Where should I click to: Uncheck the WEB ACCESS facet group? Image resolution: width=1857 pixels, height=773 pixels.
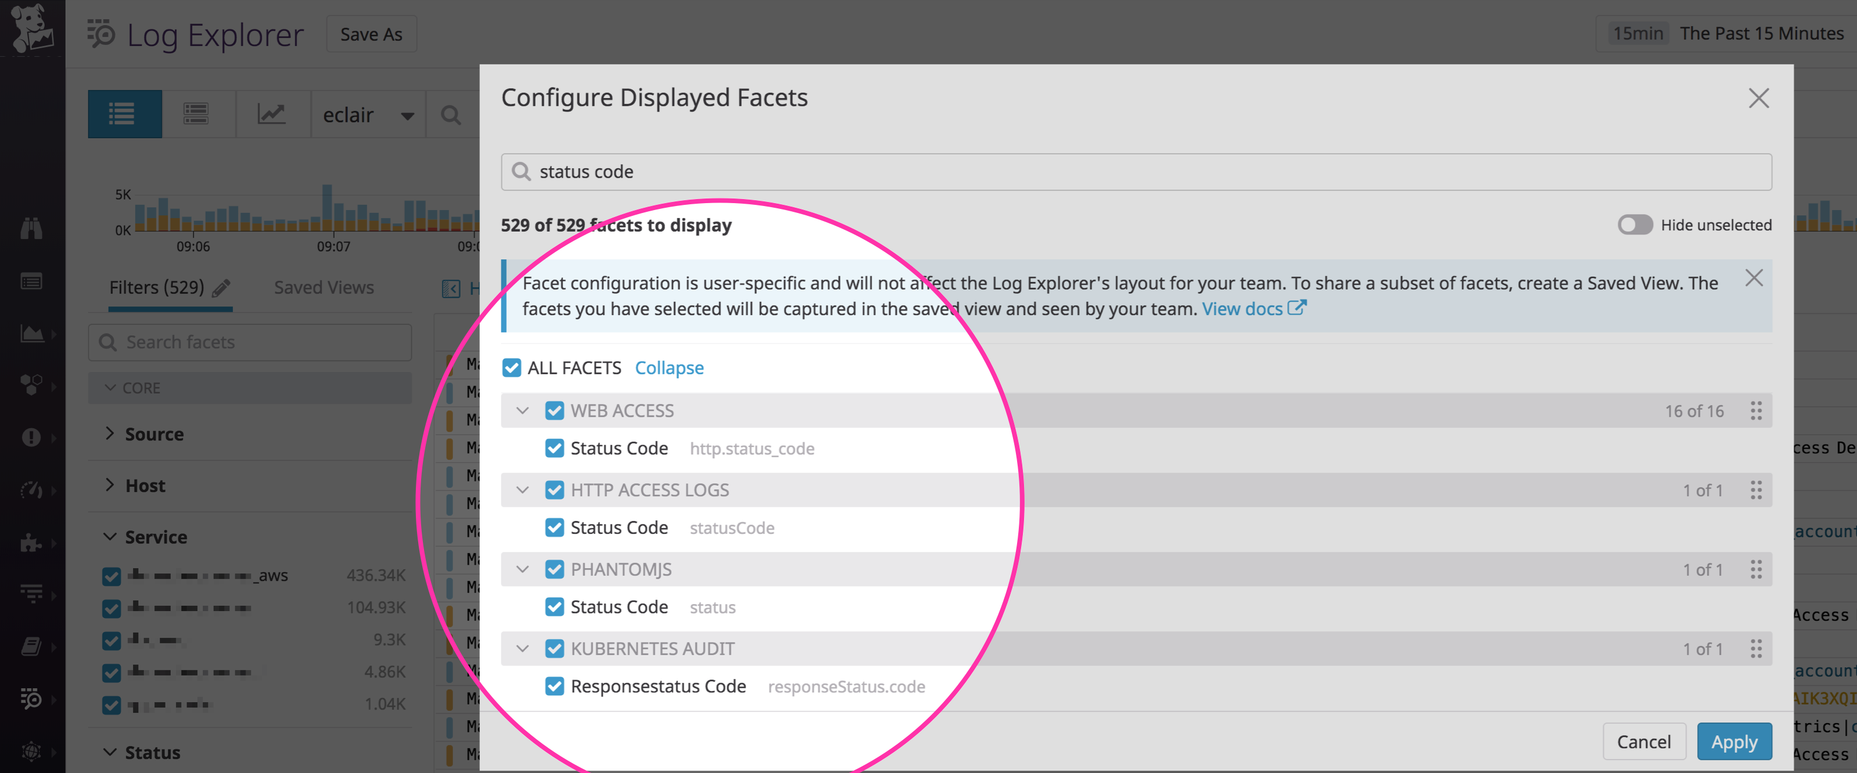(554, 410)
